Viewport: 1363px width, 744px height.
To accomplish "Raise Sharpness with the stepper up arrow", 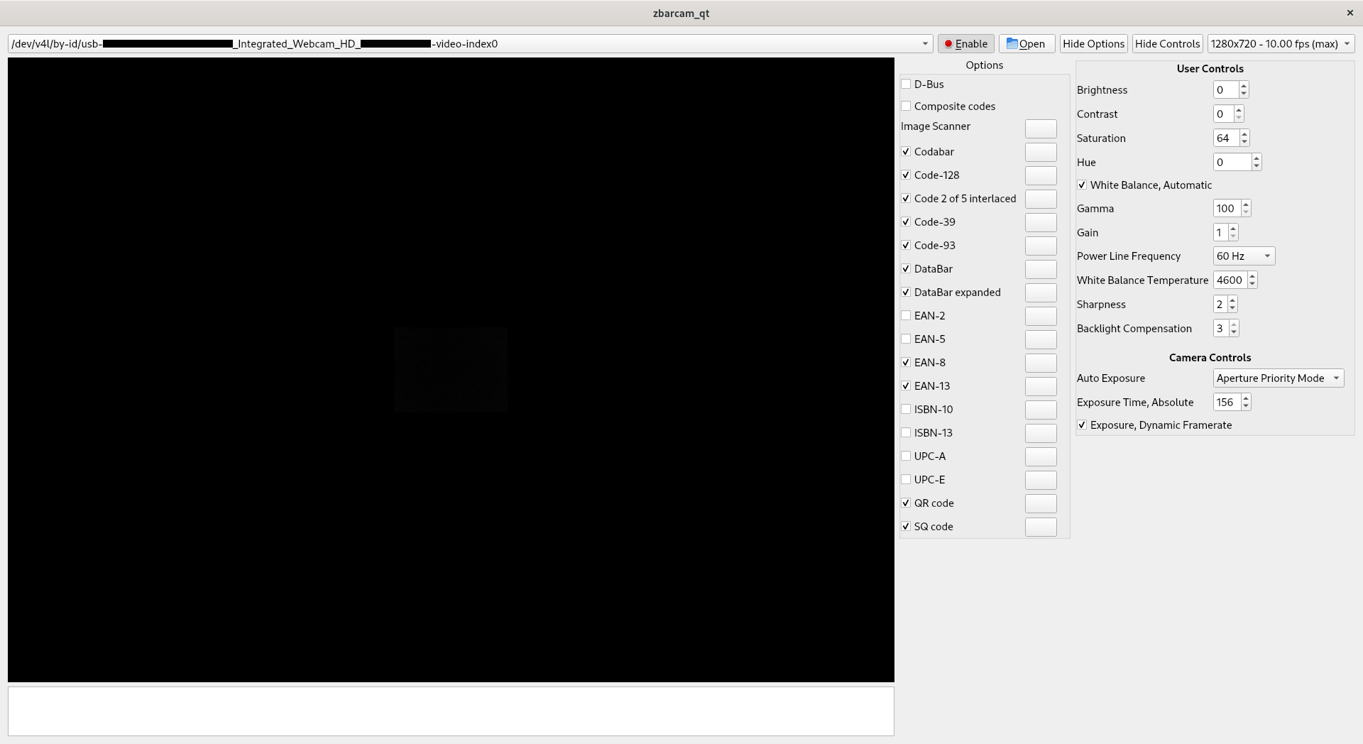I will (1232, 300).
